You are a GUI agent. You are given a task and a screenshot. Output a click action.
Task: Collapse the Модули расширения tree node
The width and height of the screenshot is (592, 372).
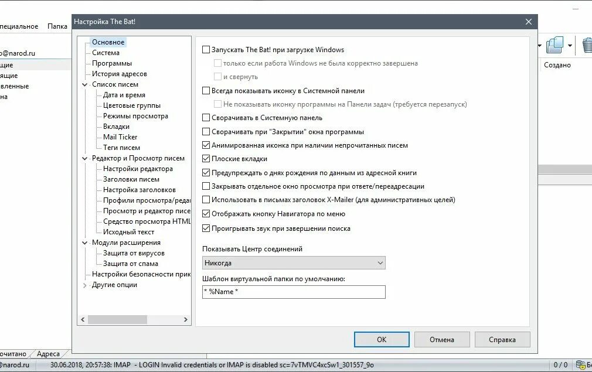[x=84, y=243]
